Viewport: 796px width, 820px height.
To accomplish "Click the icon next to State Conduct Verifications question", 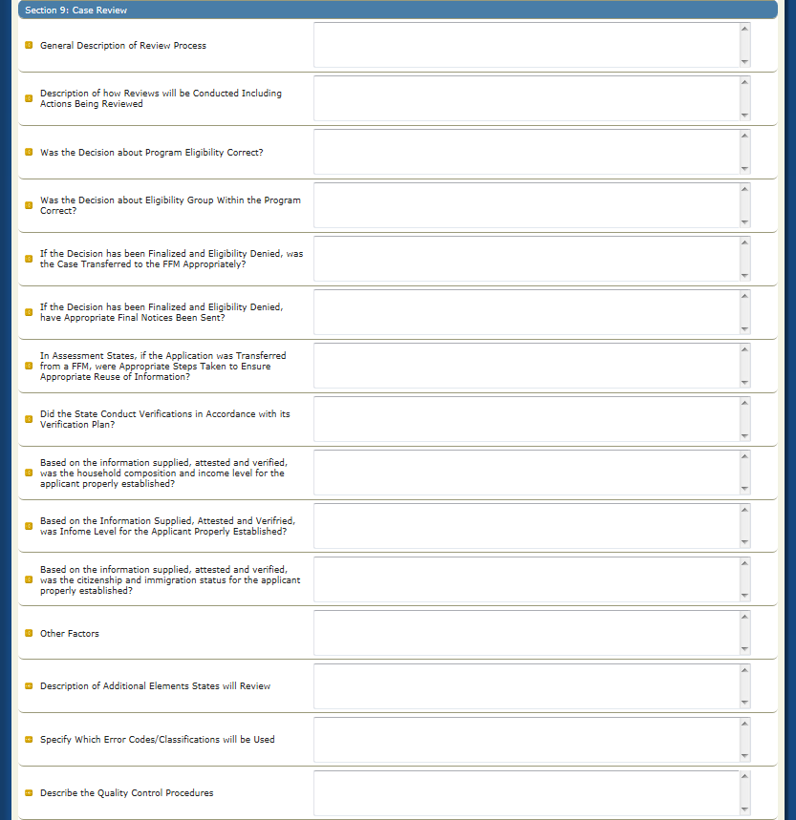I will 29,419.
